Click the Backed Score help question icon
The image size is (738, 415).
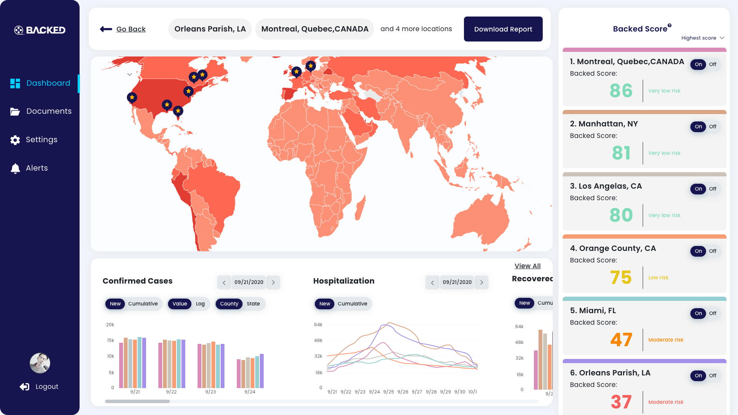[670, 25]
